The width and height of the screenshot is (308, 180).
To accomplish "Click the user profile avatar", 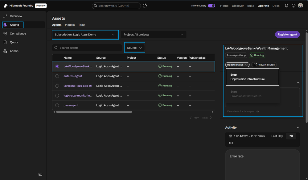I will (300, 6).
